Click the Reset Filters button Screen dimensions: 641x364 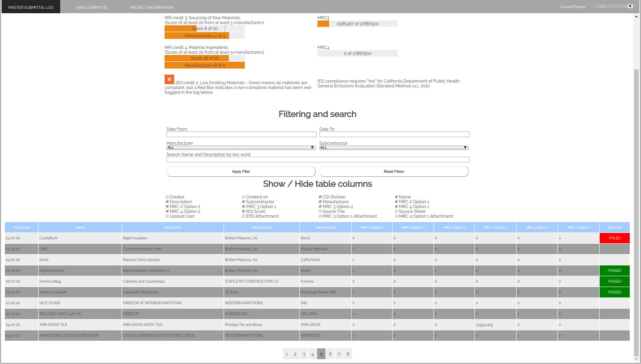coord(393,172)
